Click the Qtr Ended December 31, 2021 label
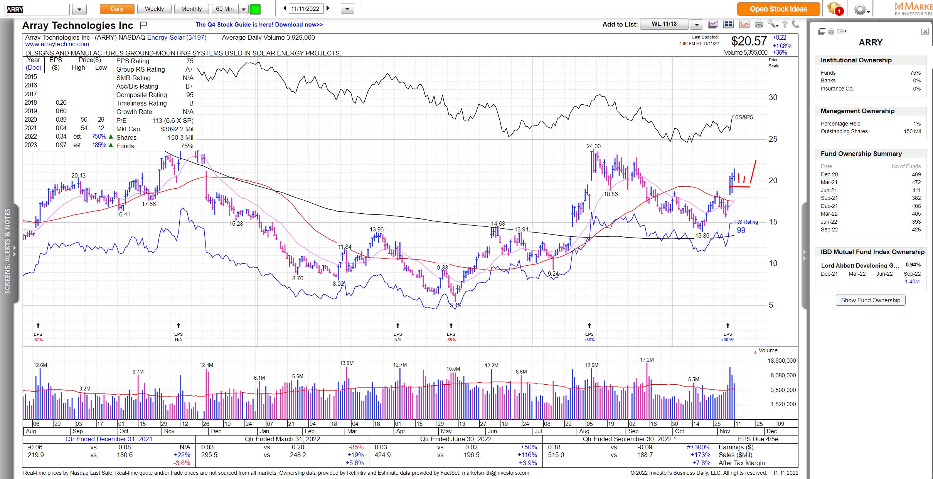Image resolution: width=933 pixels, height=479 pixels. pos(109,439)
